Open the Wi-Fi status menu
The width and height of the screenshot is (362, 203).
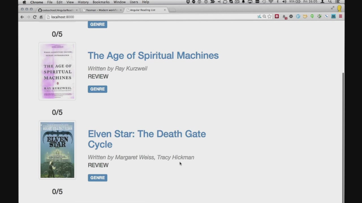(271, 2)
